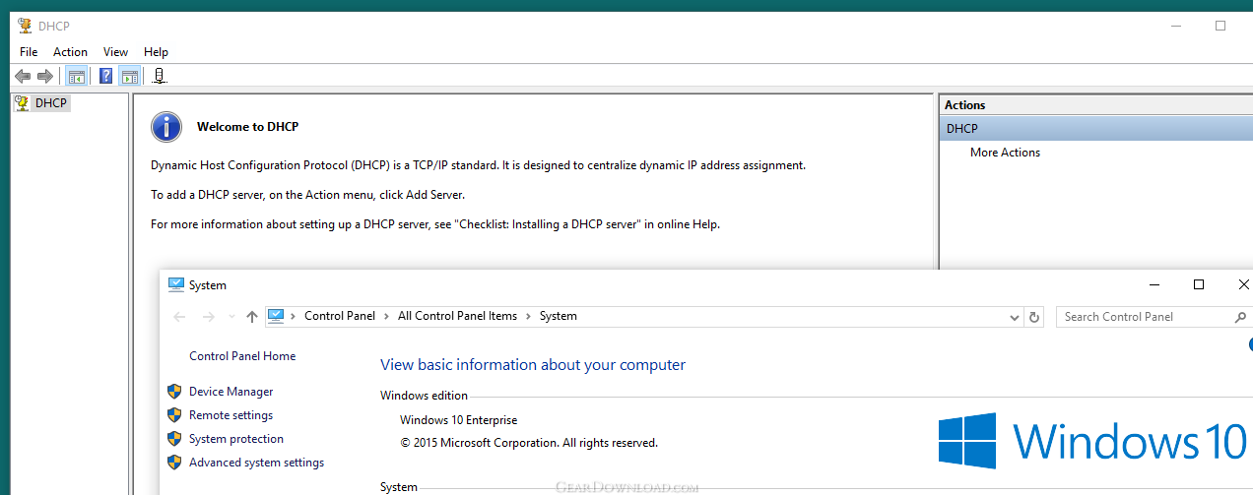Open Control Panel Home link
The image size is (1253, 495).
[242, 356]
